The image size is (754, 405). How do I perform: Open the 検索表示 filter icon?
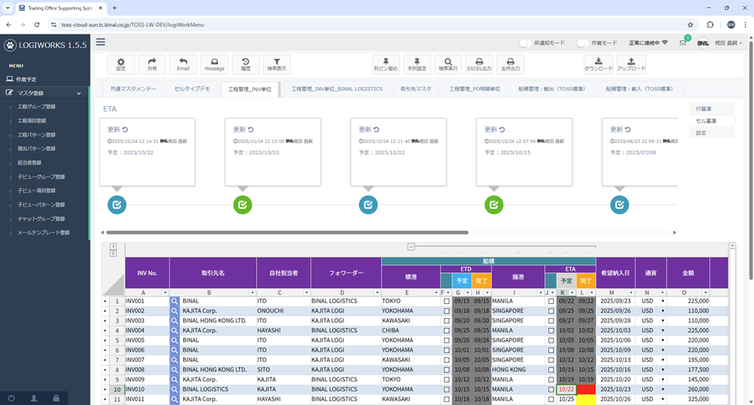click(x=276, y=63)
